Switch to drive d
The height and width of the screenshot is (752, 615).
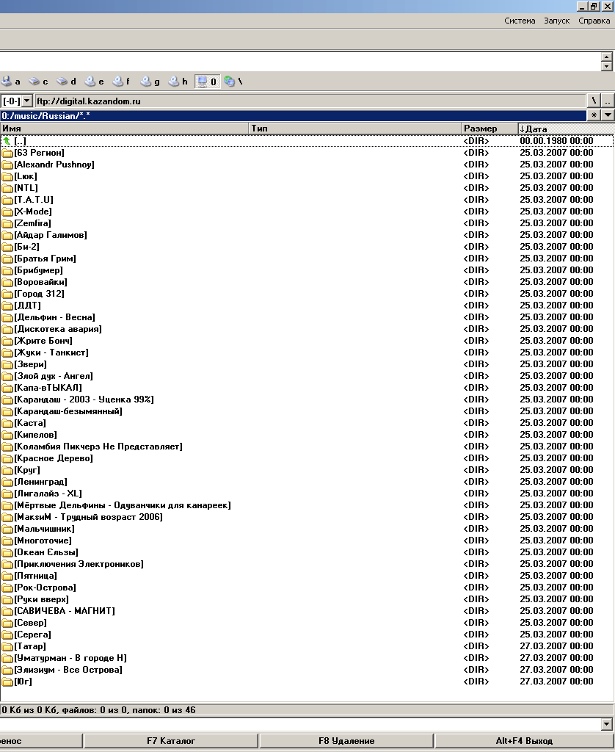[x=66, y=82]
